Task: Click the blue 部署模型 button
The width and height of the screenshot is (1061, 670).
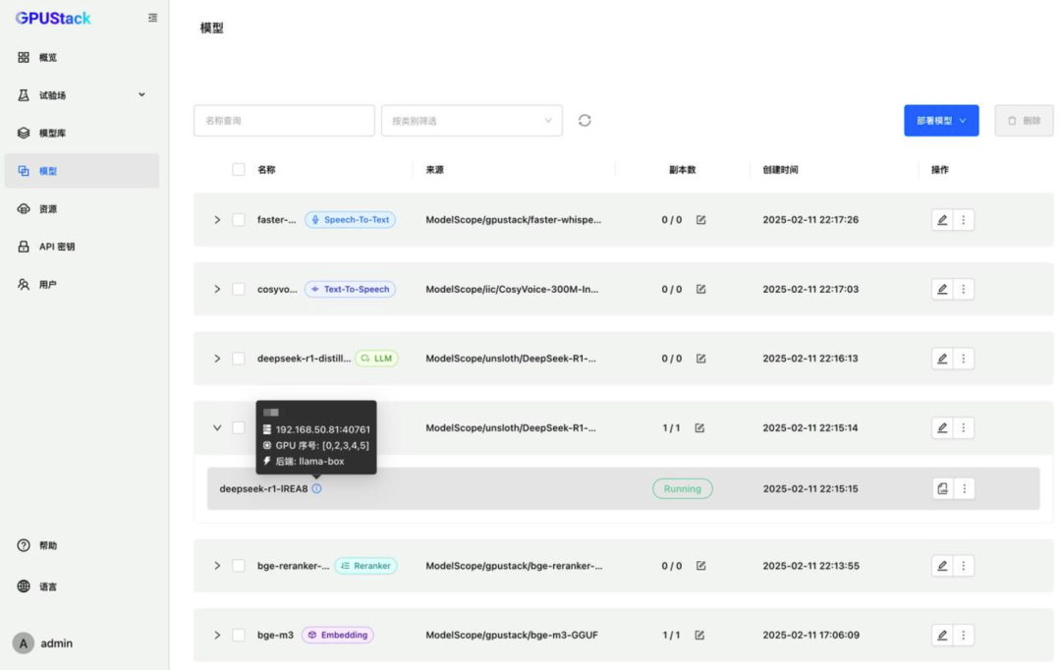Action: (x=941, y=121)
